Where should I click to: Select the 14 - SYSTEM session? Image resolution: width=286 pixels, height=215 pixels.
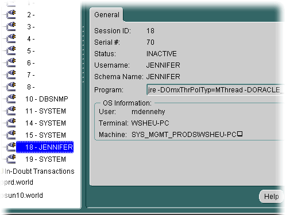click(45, 123)
